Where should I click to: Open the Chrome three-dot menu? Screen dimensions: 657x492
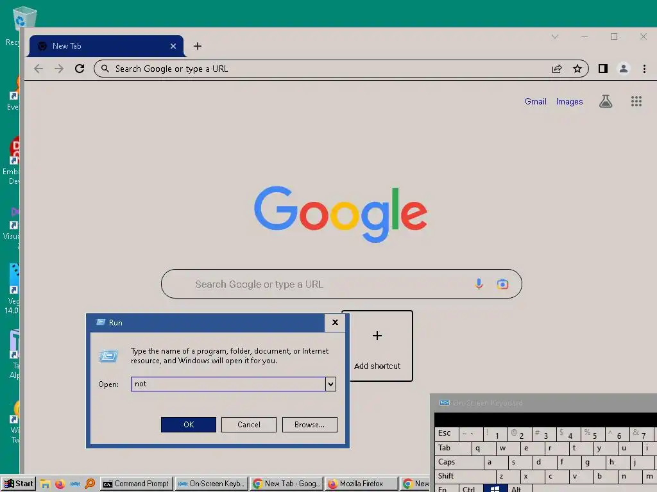click(644, 69)
